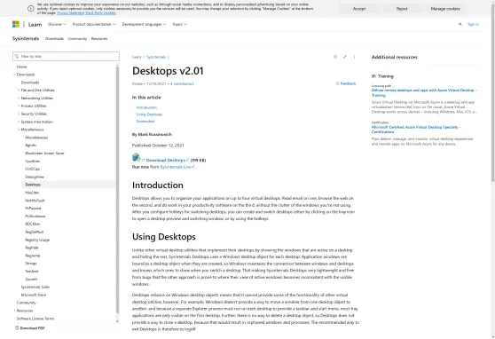This screenshot has height=339, width=495.
Task: Click the Filter by title input field
Action: (66, 56)
